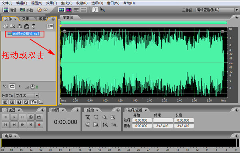This screenshot has height=153, width=240.
Task: Toggle show video files filter
Action: (19, 102)
